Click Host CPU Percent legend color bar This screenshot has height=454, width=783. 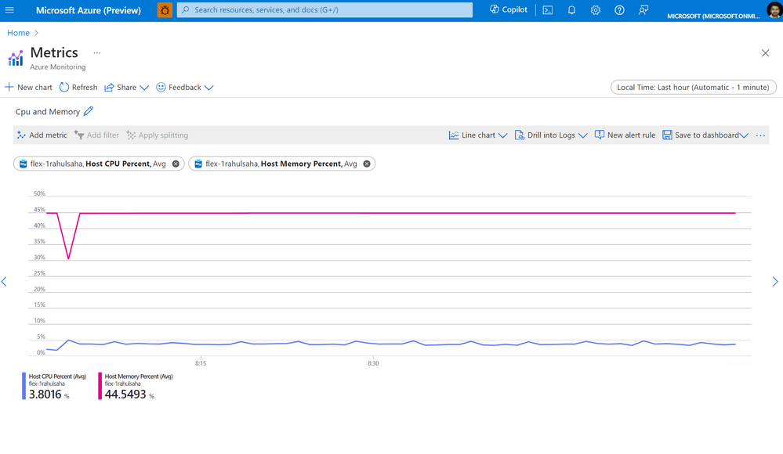pyautogui.click(x=24, y=386)
